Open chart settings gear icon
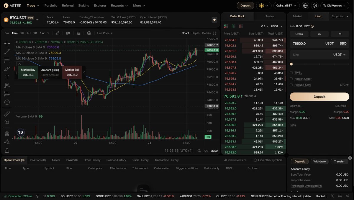354x200 pixels. (89, 33)
